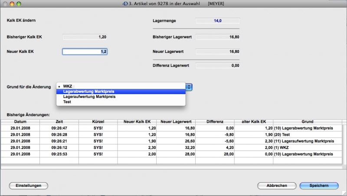Open Einstellungen with the bottom-left button
The image size is (347, 196).
29,186
